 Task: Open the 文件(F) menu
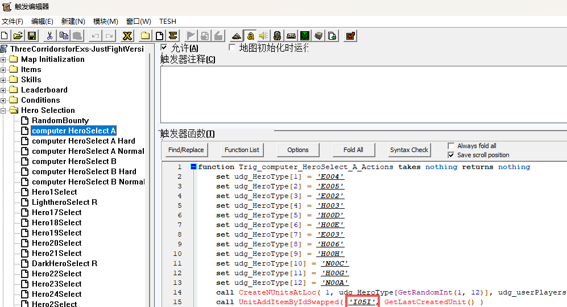pos(13,22)
